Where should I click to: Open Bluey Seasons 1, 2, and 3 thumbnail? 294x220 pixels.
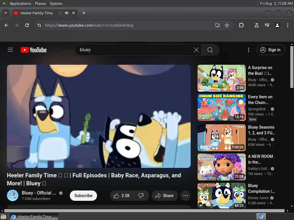point(221,138)
